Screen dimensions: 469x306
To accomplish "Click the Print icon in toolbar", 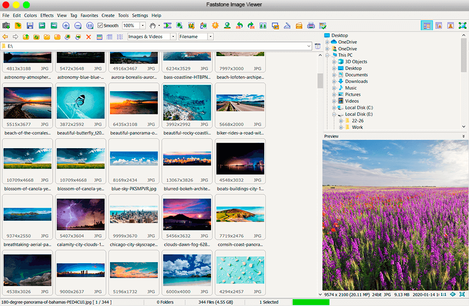I will [x=311, y=25].
